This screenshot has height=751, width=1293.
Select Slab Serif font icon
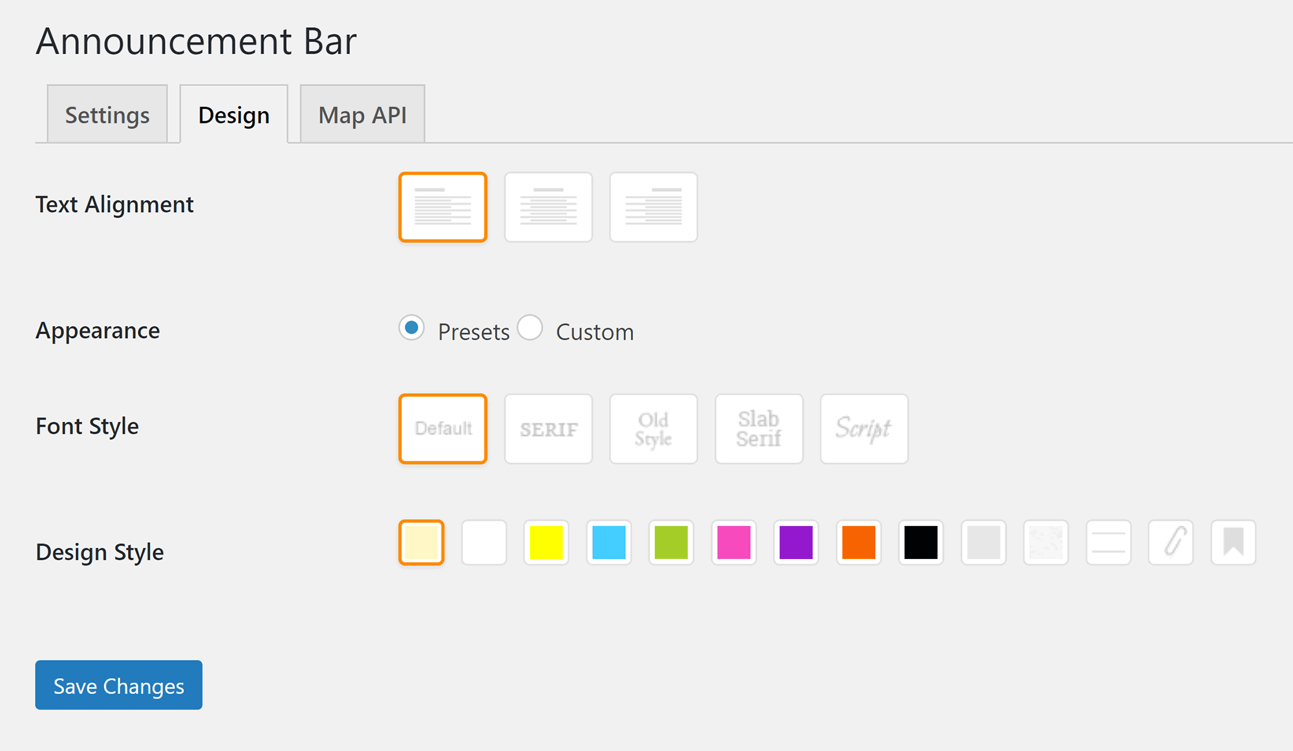(x=758, y=427)
